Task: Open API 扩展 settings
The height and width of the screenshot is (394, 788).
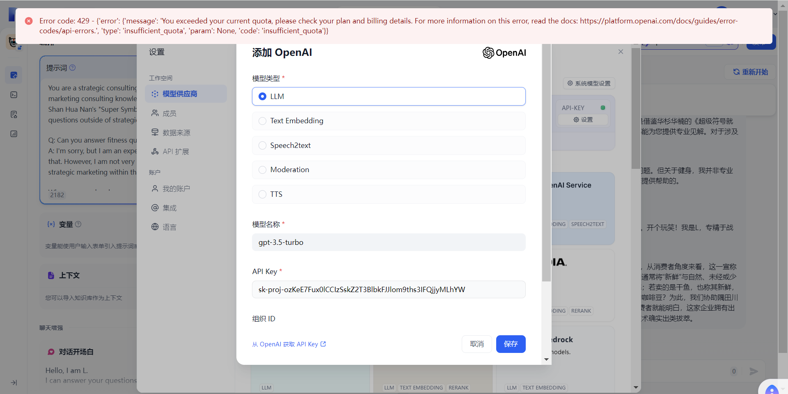Action: (x=186, y=152)
